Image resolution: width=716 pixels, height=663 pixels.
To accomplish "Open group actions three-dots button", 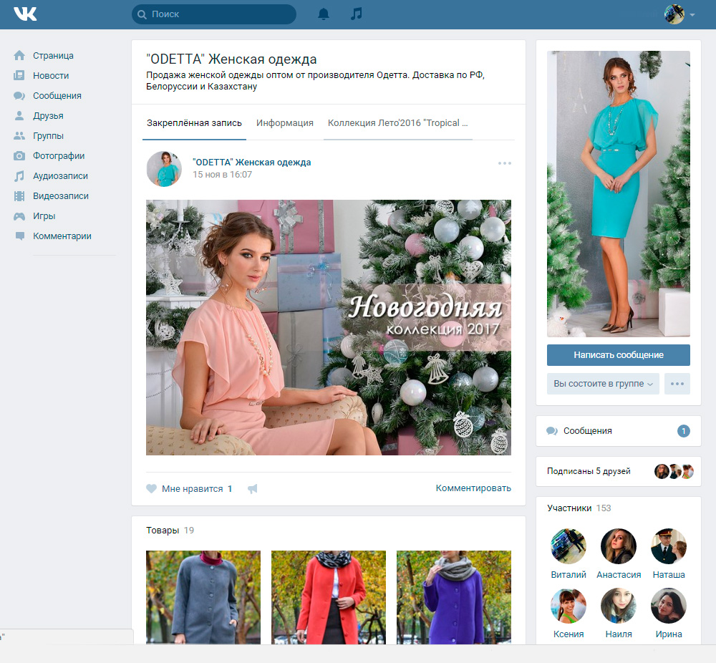I will [x=677, y=384].
